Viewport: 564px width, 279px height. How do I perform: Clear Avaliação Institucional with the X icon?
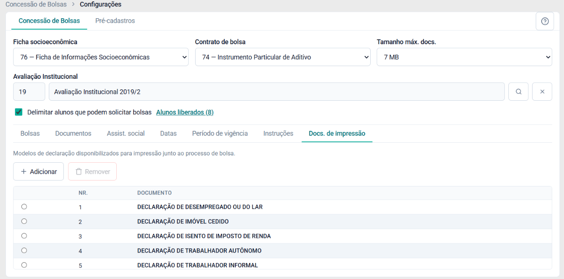542,92
